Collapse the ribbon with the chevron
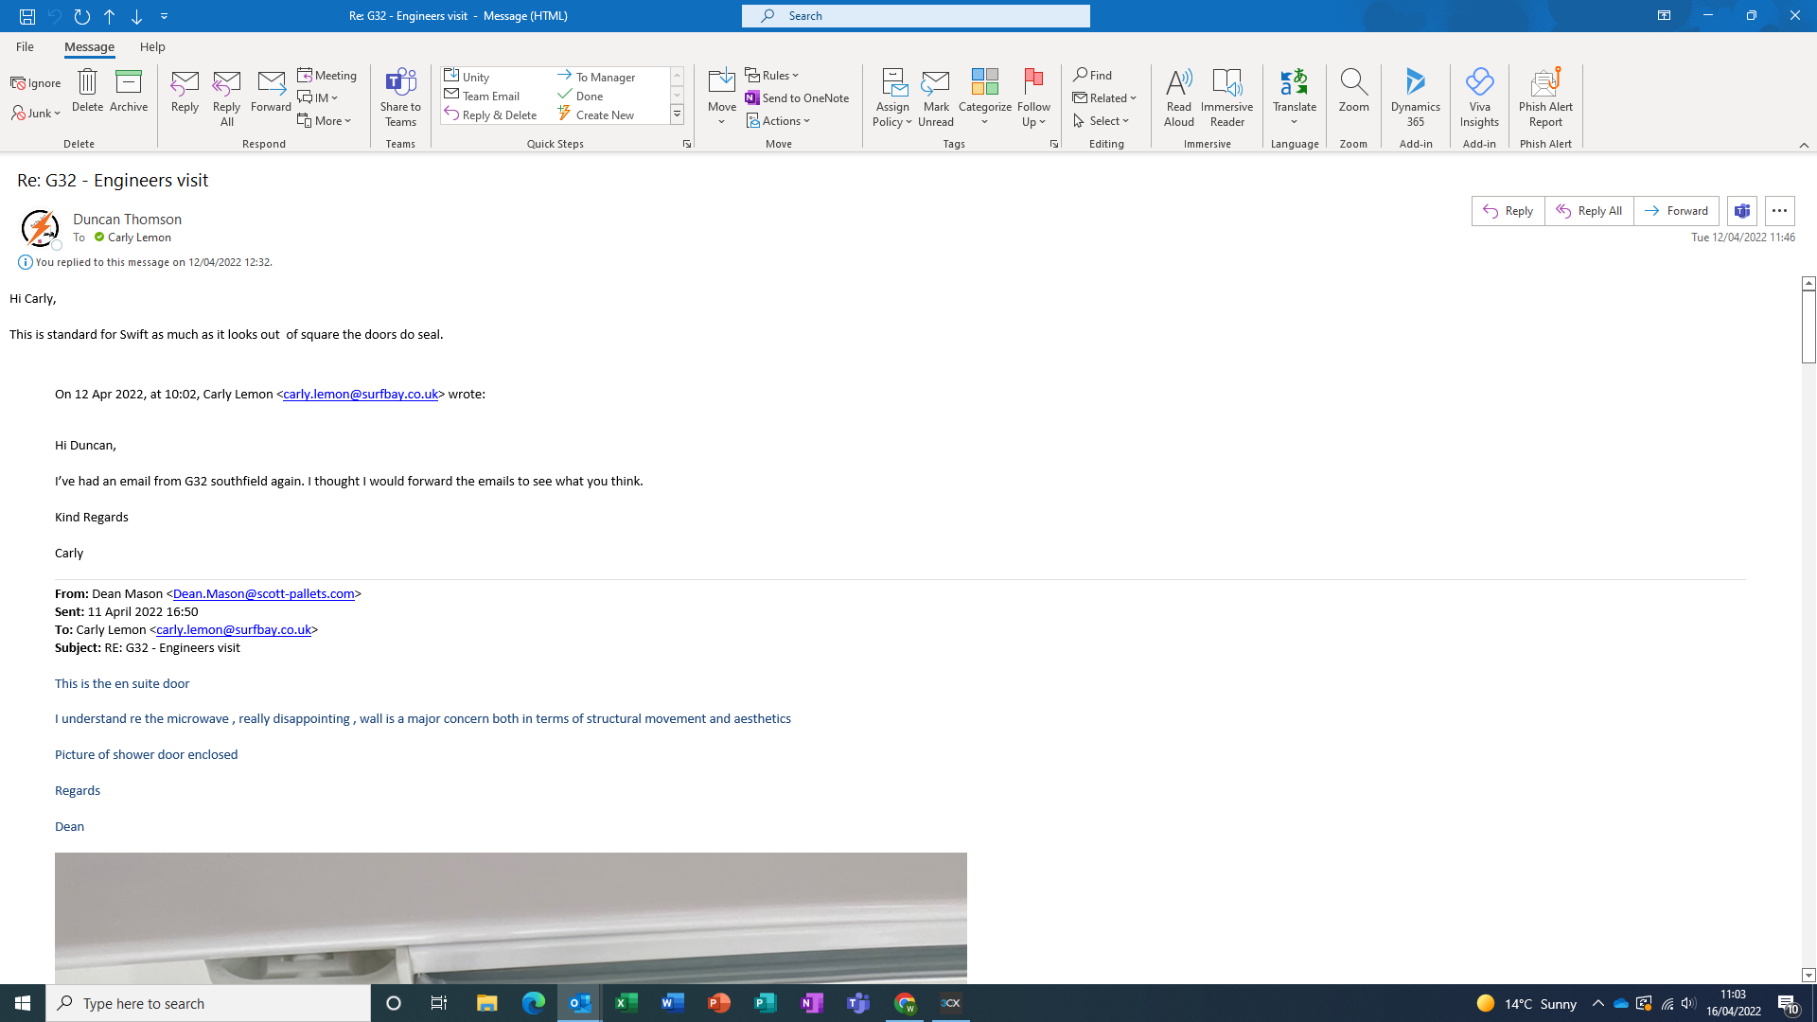 pyautogui.click(x=1804, y=145)
